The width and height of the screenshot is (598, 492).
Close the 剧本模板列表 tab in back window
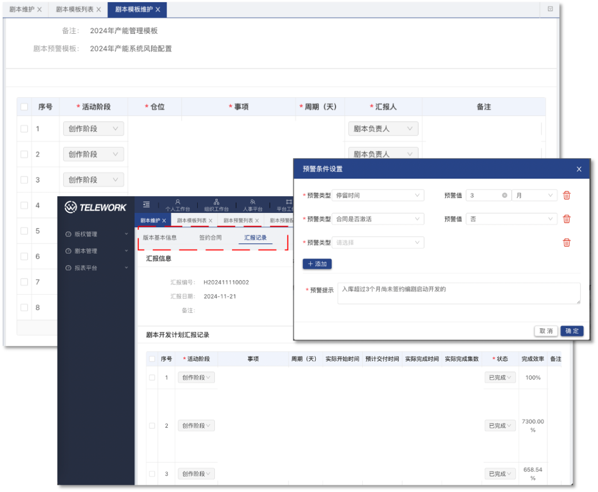tap(99, 9)
